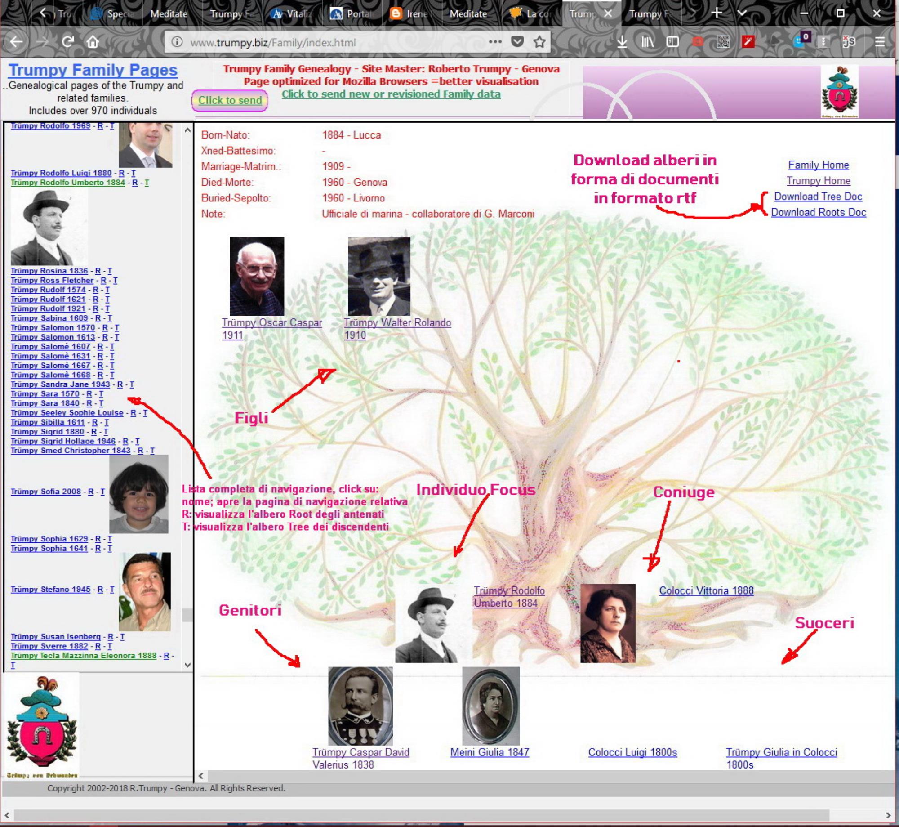
Task: Click the extension icon with 0 badge
Action: 802,40
